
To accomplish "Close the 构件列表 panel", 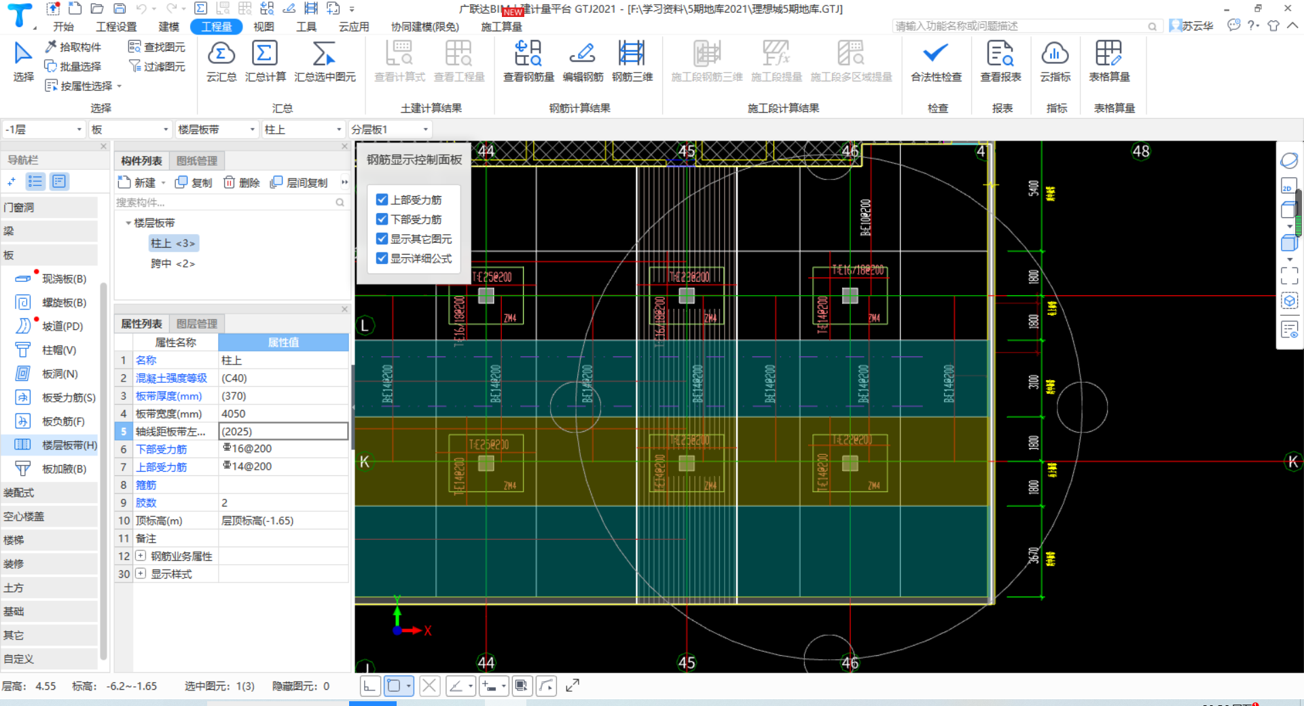I will (x=344, y=146).
